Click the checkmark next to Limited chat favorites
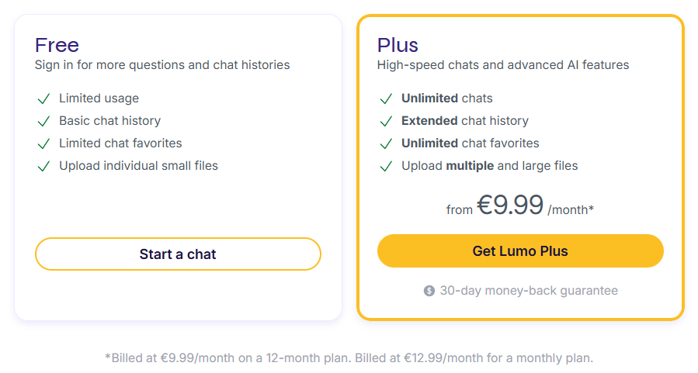Viewport: 698px width, 373px height. coord(43,143)
